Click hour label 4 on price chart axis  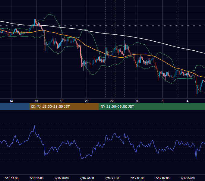click(188, 101)
